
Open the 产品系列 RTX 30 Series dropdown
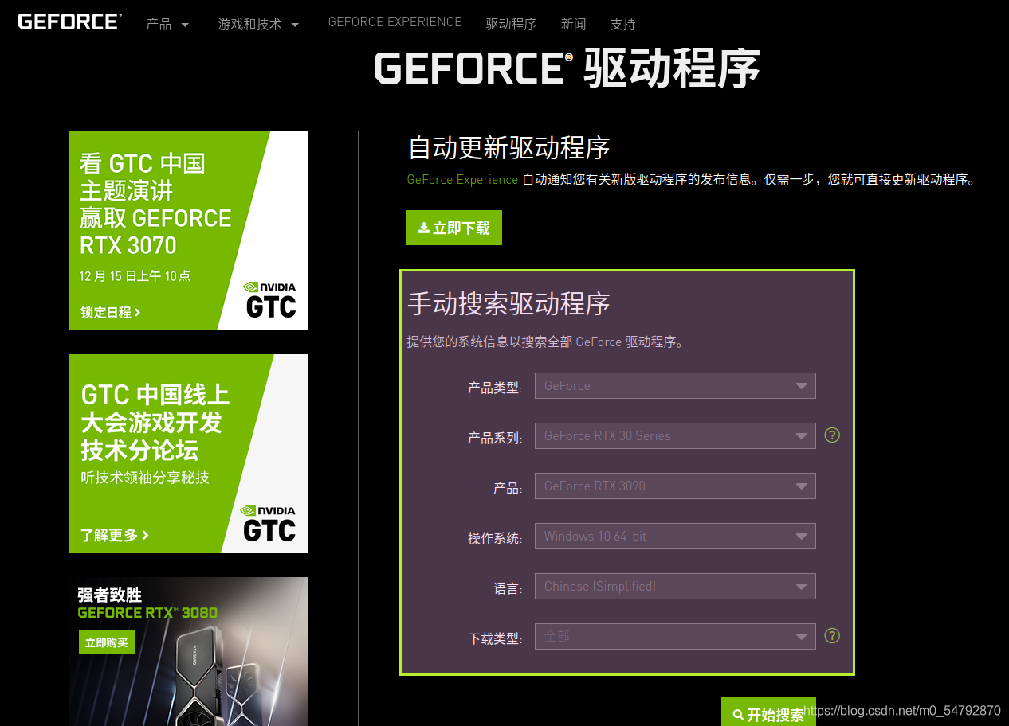coord(675,435)
